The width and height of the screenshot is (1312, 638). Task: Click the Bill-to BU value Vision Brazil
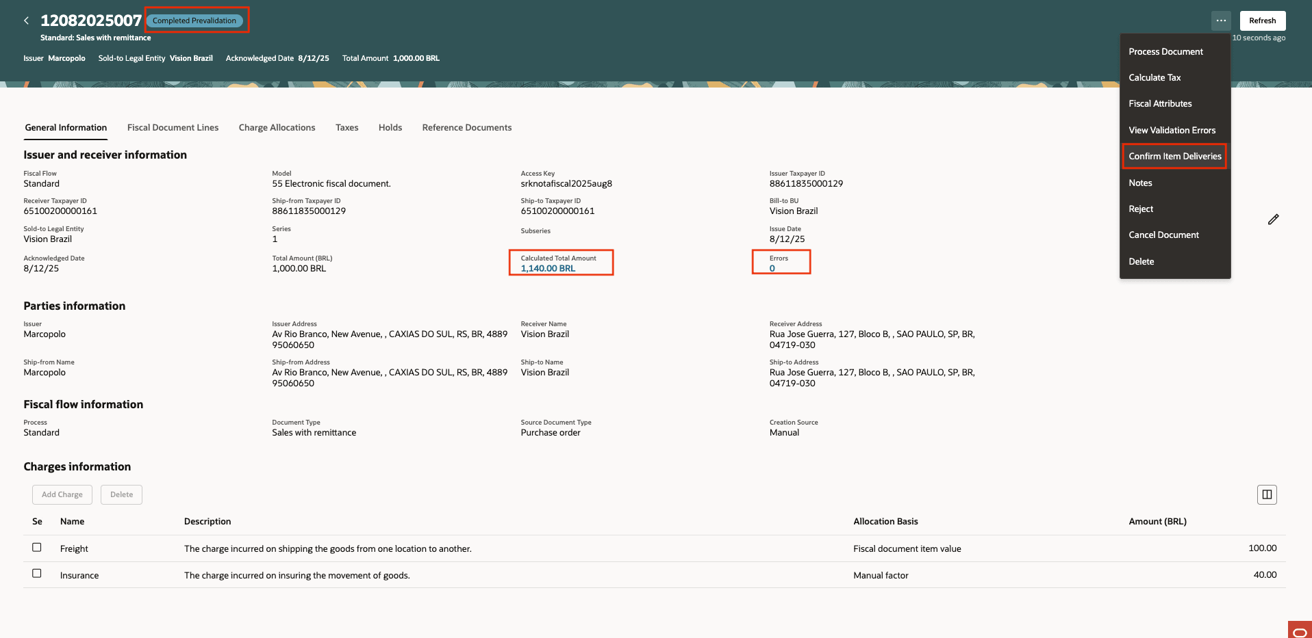[794, 211]
